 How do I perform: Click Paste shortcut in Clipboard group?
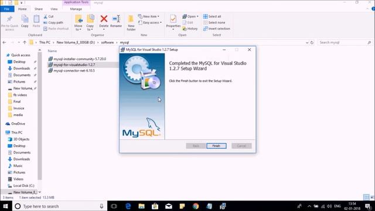56,29
